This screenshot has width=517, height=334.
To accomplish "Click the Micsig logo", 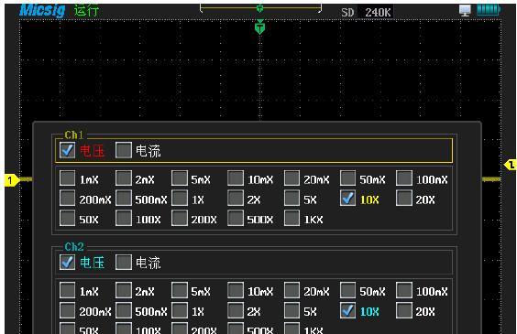I will pos(42,11).
